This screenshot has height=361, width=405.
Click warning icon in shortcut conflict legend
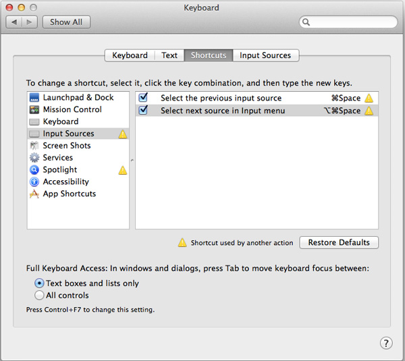tap(182, 243)
